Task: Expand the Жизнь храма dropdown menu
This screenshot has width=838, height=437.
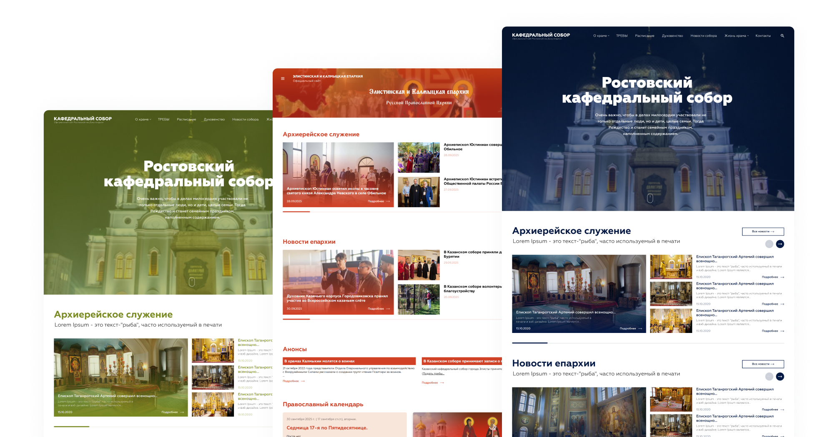Action: tap(737, 36)
